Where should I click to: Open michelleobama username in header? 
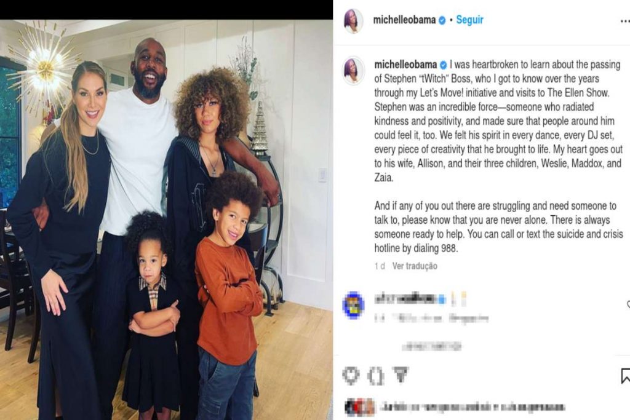(x=404, y=20)
